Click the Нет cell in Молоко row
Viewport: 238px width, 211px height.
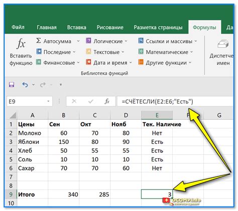[157, 133]
